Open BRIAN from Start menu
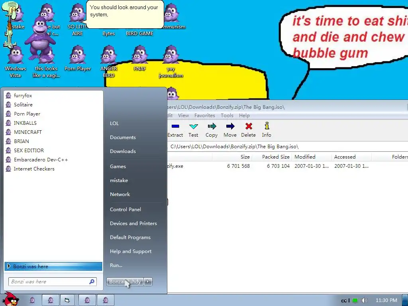The height and width of the screenshot is (306, 408). (x=53, y=141)
